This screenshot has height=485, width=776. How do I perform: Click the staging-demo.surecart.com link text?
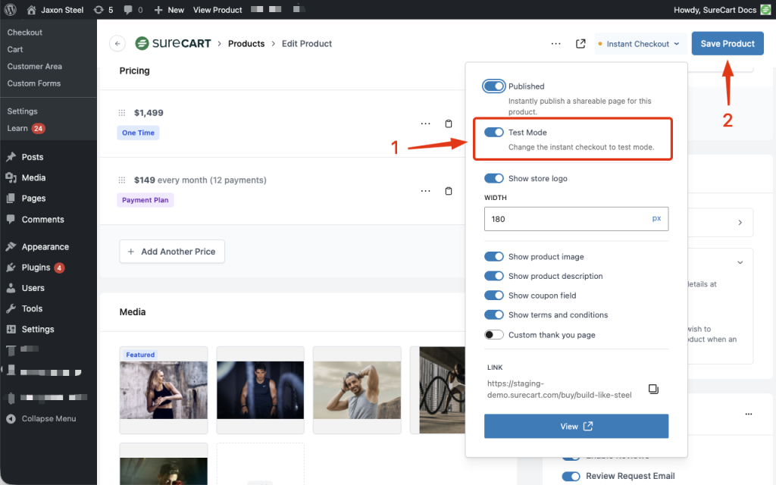point(559,389)
